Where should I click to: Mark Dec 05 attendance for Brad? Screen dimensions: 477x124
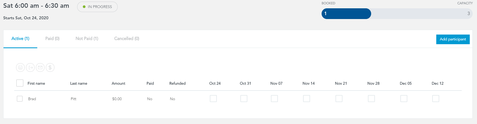(x=404, y=99)
